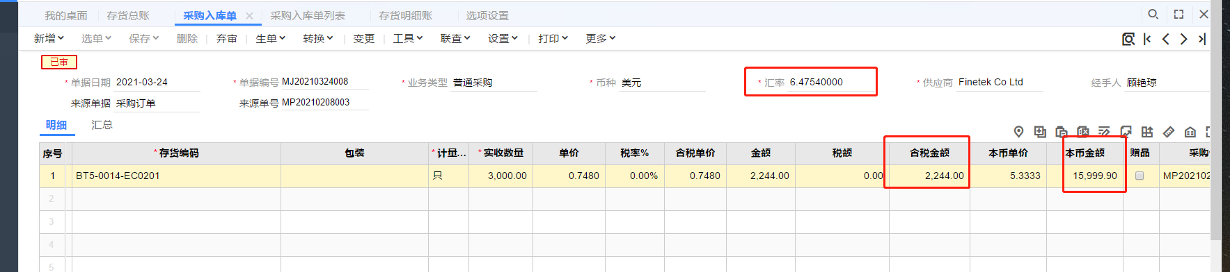
Task: Click the 来源单据 field 采购订单
Action: pyautogui.click(x=157, y=103)
